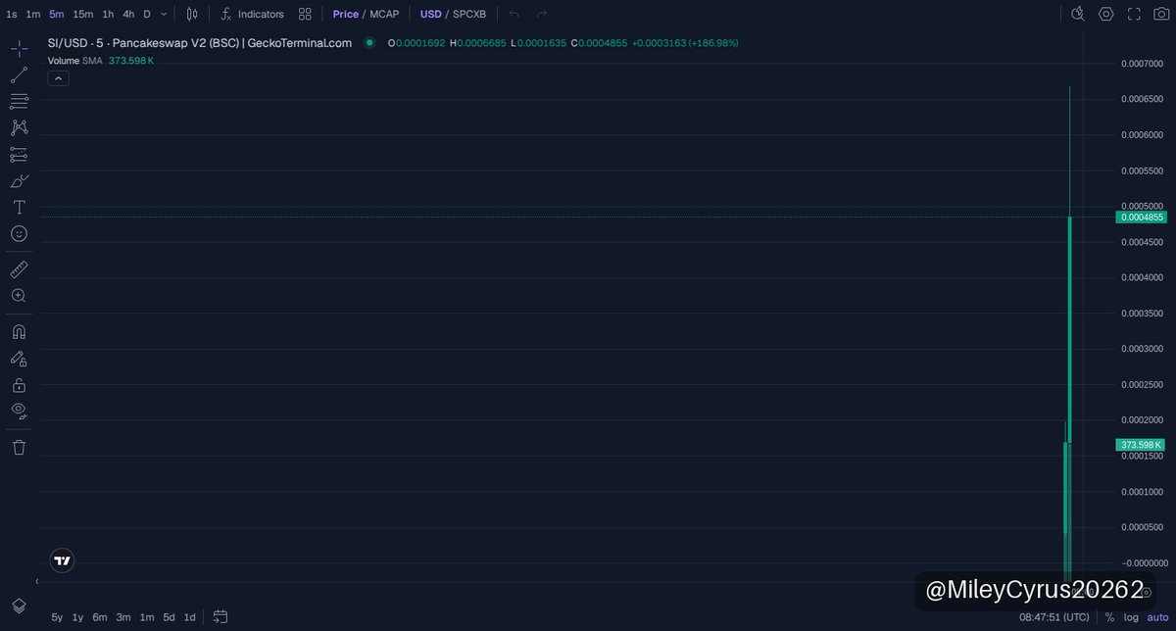Click the redo arrow
This screenshot has height=631, width=1176.
(x=541, y=14)
